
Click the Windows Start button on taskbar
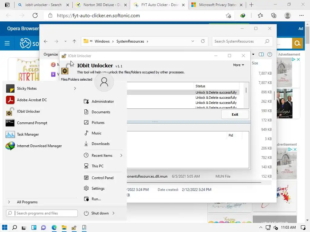(x=5, y=227)
